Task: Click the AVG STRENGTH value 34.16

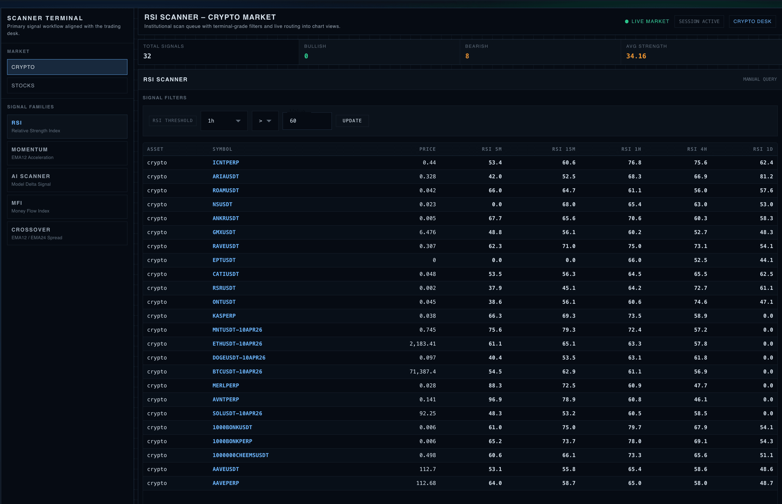Action: (636, 56)
